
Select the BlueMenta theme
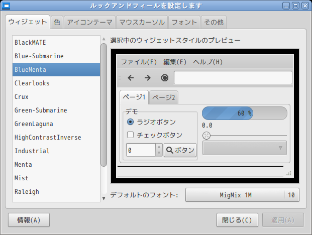pos(56,70)
